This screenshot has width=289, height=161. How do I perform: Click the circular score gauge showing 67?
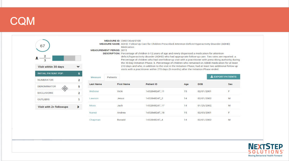42,46
